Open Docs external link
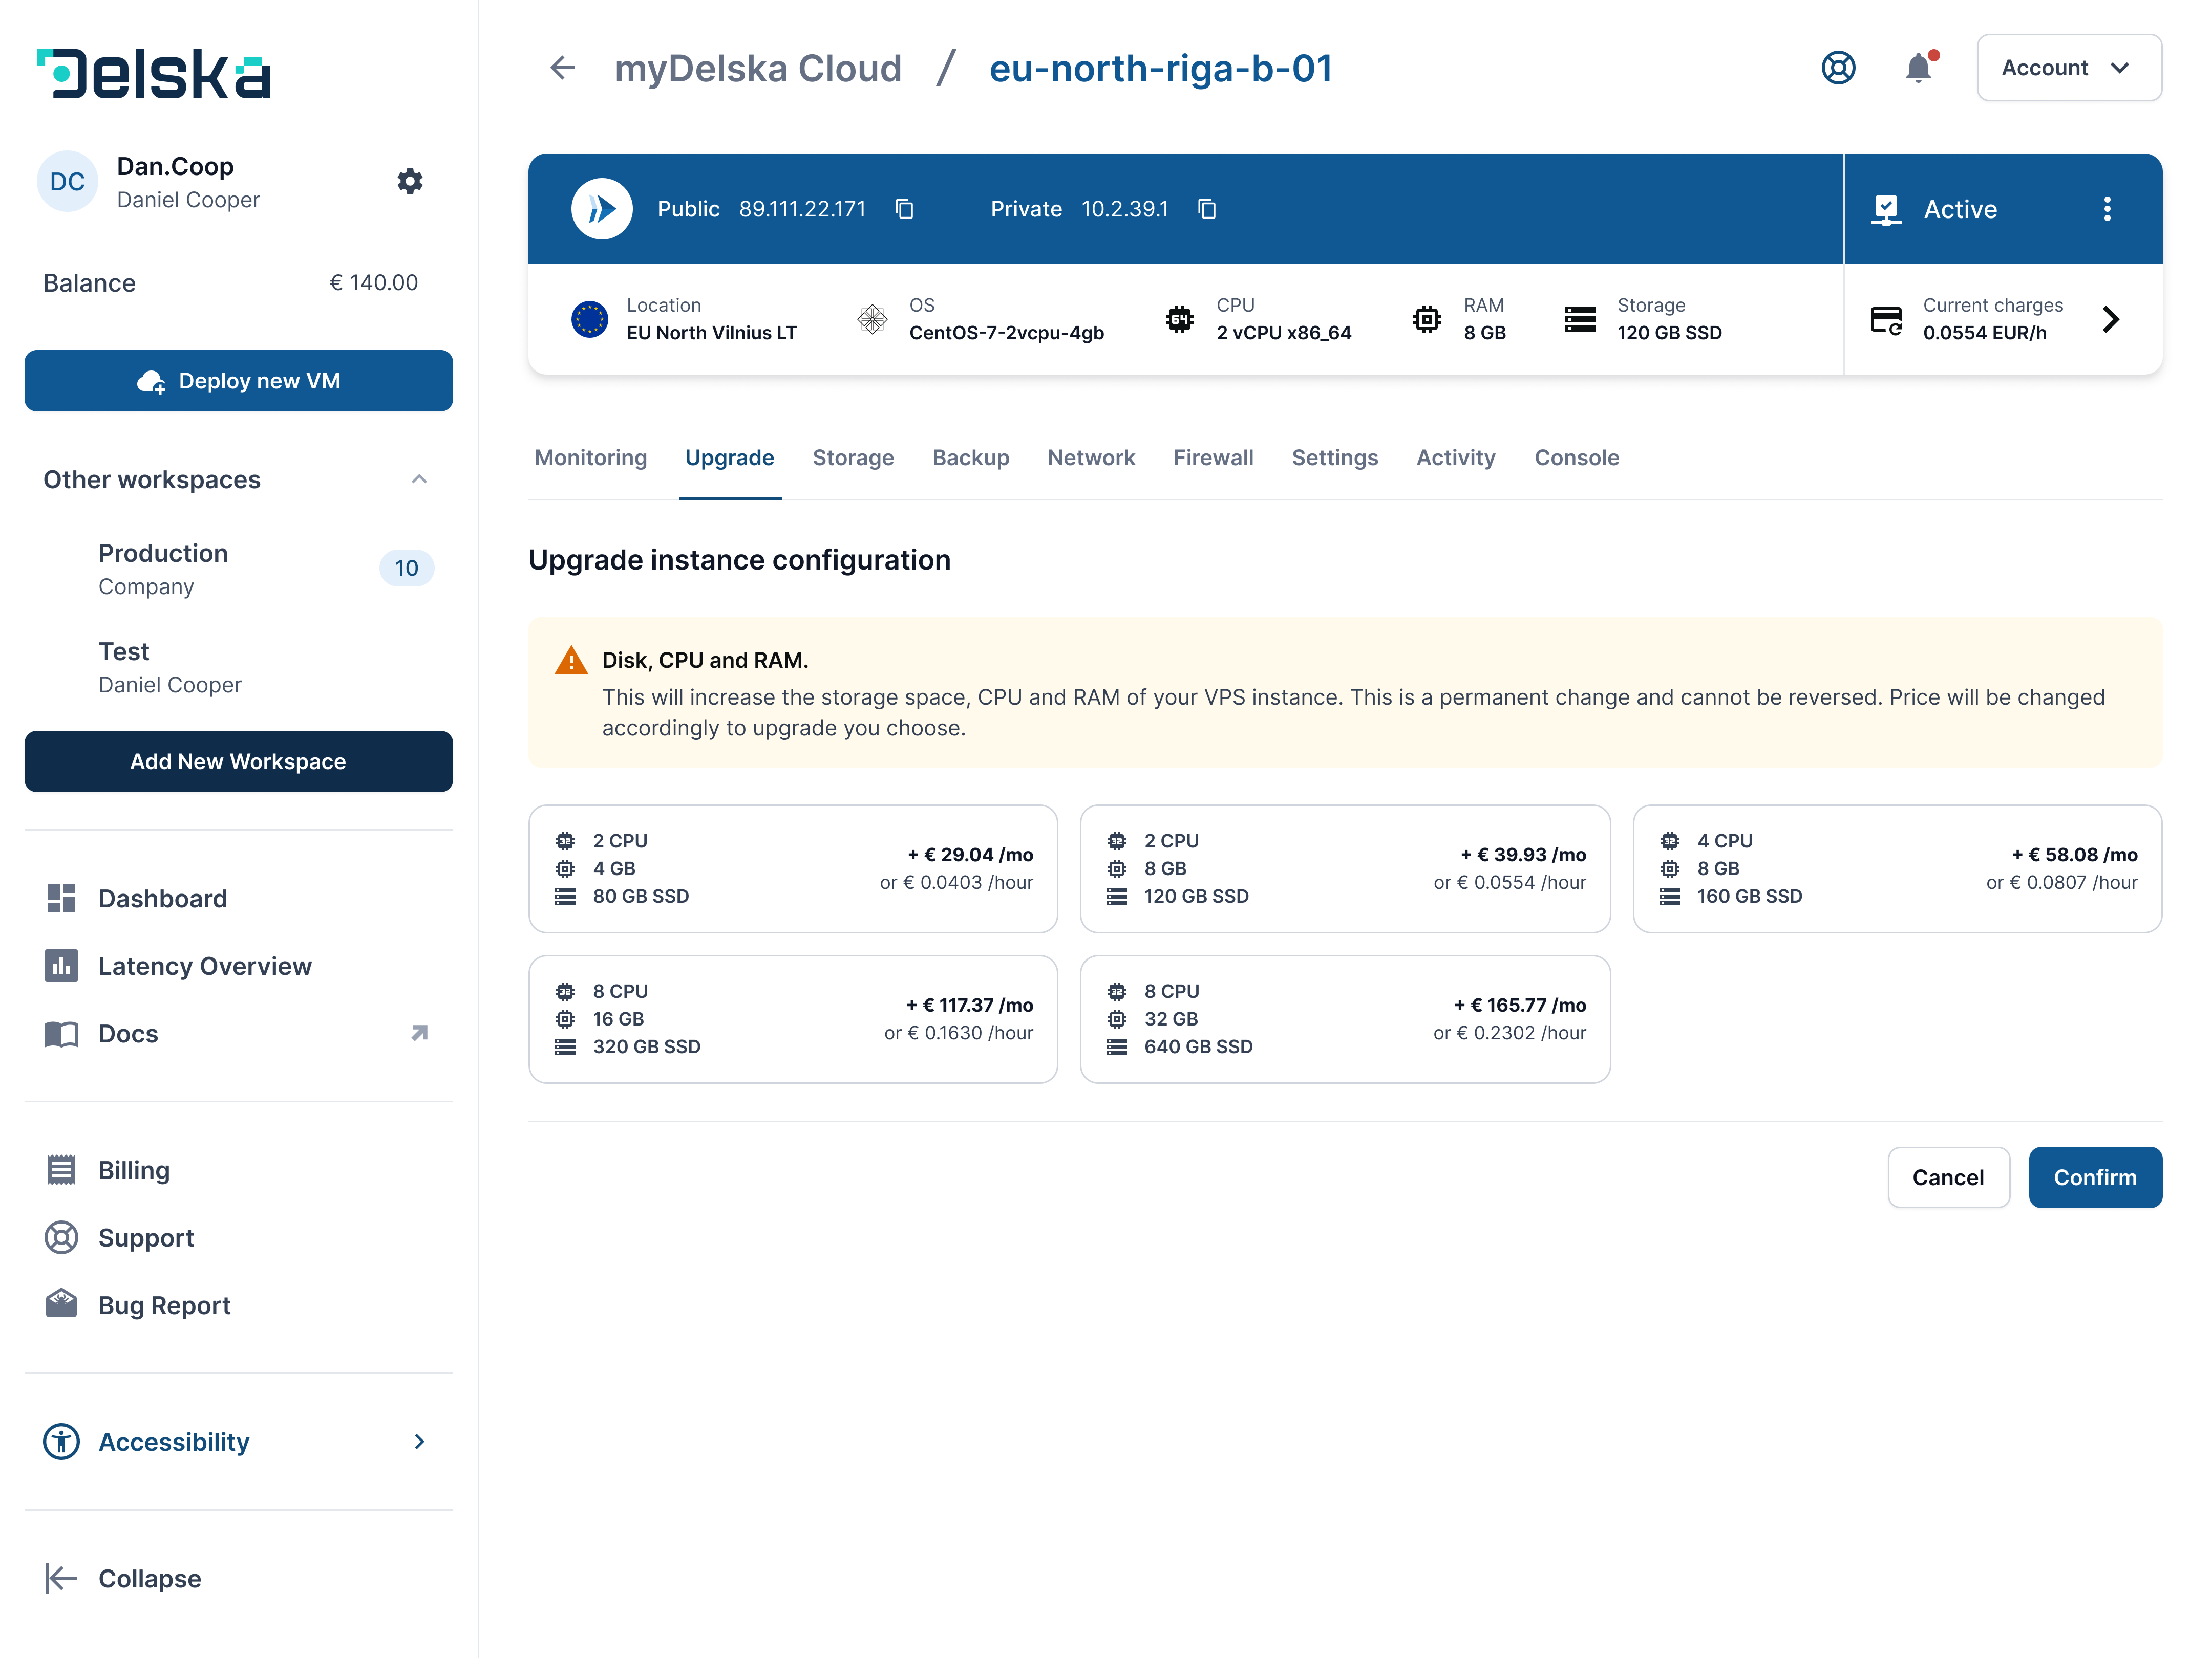 (238, 1033)
